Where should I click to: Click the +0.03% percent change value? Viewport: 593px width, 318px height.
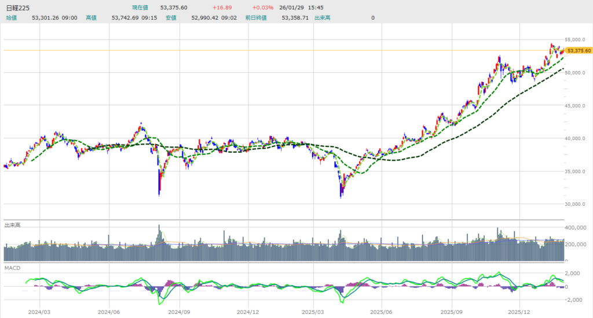pyautogui.click(x=262, y=8)
